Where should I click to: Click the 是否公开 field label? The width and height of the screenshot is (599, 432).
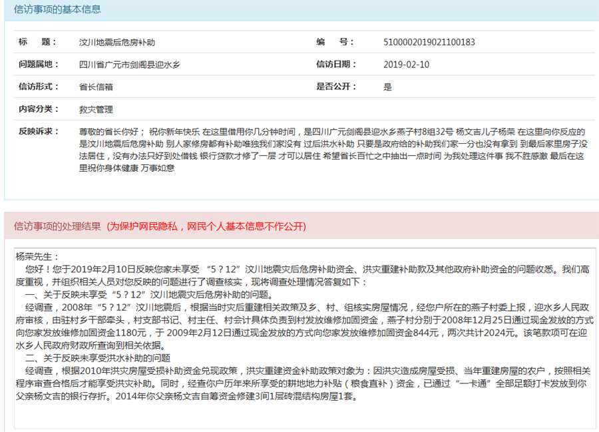(x=336, y=87)
